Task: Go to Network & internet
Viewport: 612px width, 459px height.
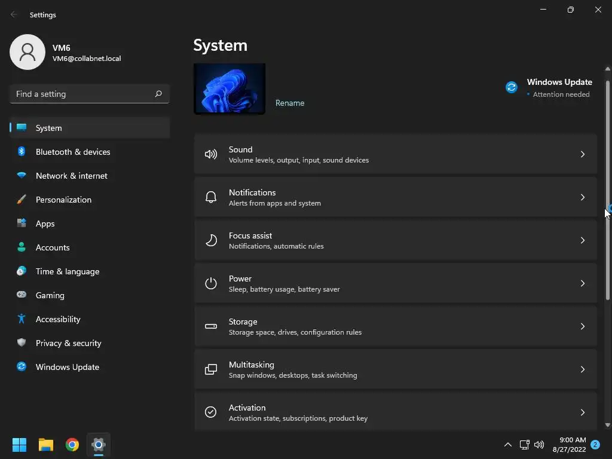Action: 90,176
